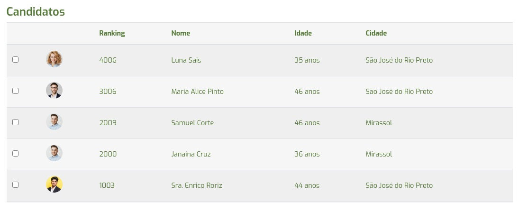Viewport: 519px width, 203px height.
Task: Click ranking number 2000
Action: coord(108,154)
